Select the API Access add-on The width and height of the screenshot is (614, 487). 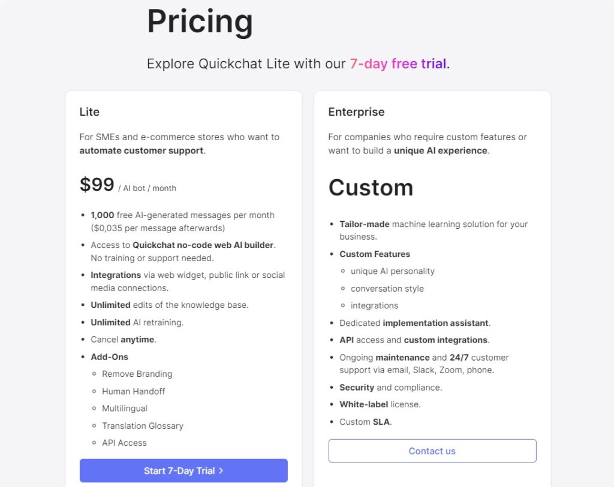point(124,443)
